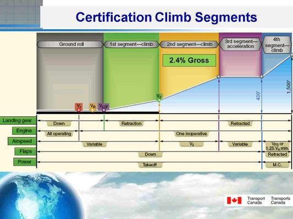
Task: Click the Flaps row label
Action: [x=25, y=151]
